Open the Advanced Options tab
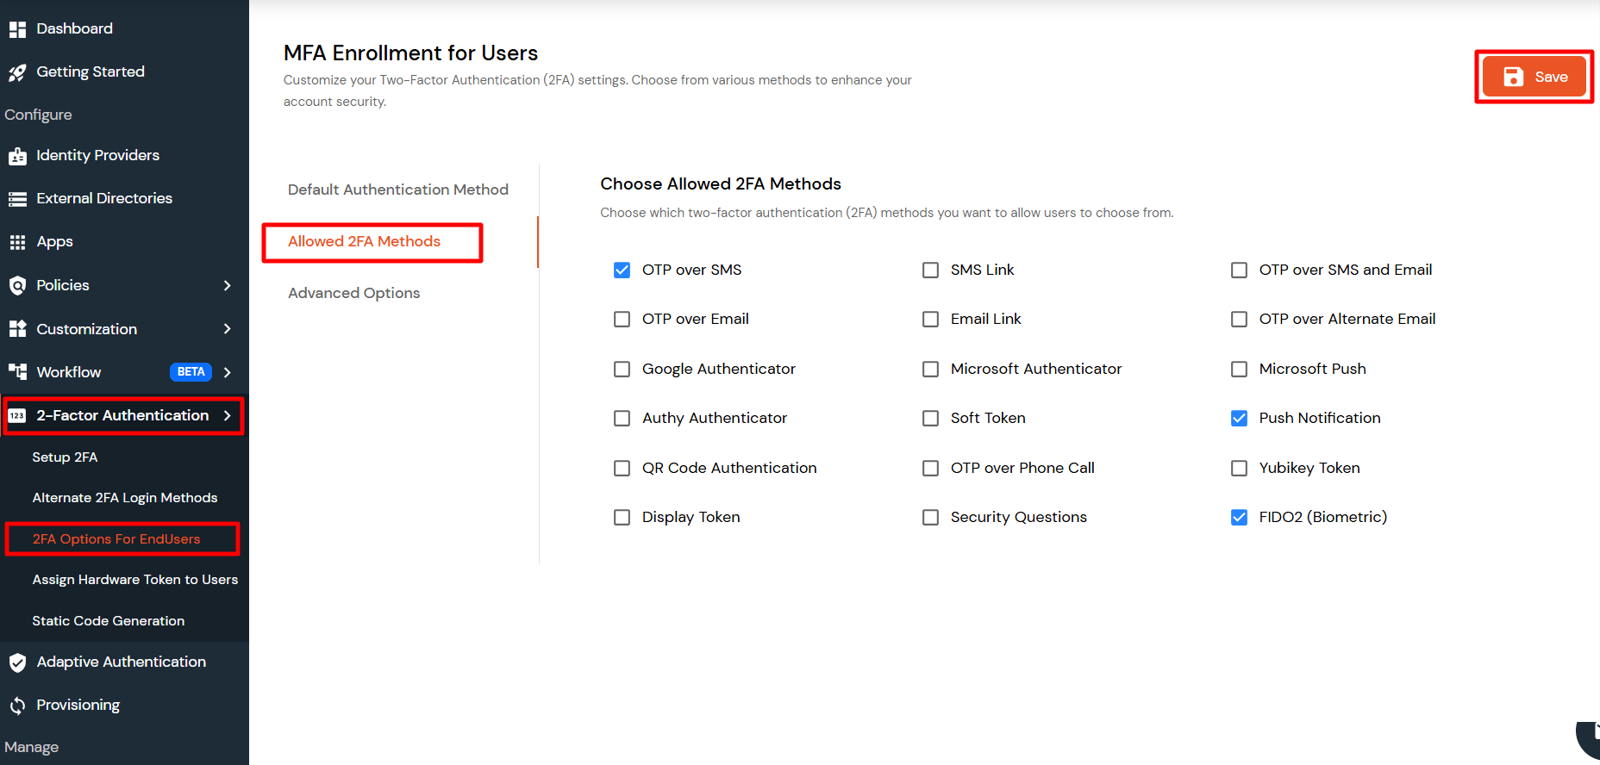This screenshot has width=1600, height=765. (353, 294)
